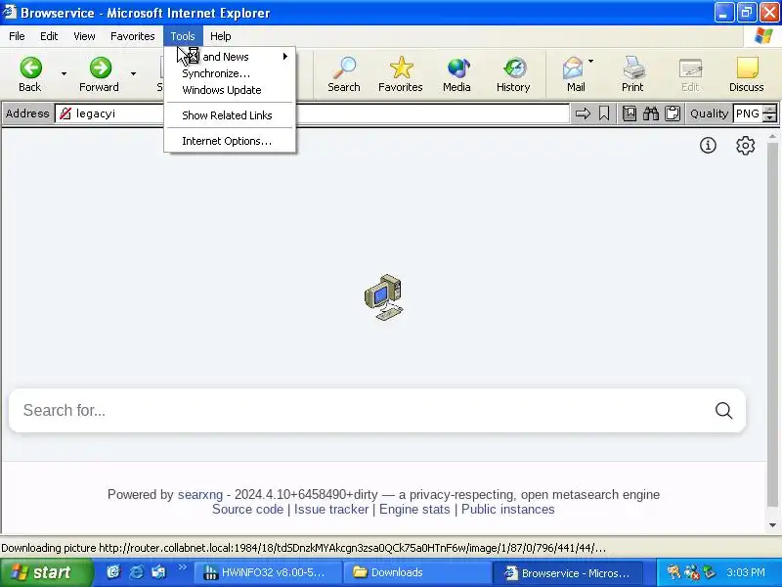Open the Search pane
Image resolution: width=782 pixels, height=587 pixels.
pos(344,74)
